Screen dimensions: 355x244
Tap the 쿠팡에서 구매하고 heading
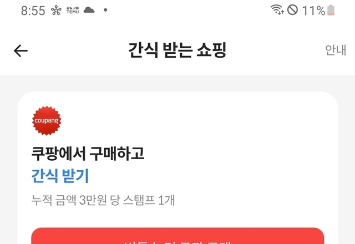coord(88,154)
